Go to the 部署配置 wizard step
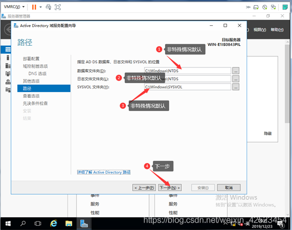The height and width of the screenshot is (230, 292). coord(31,59)
